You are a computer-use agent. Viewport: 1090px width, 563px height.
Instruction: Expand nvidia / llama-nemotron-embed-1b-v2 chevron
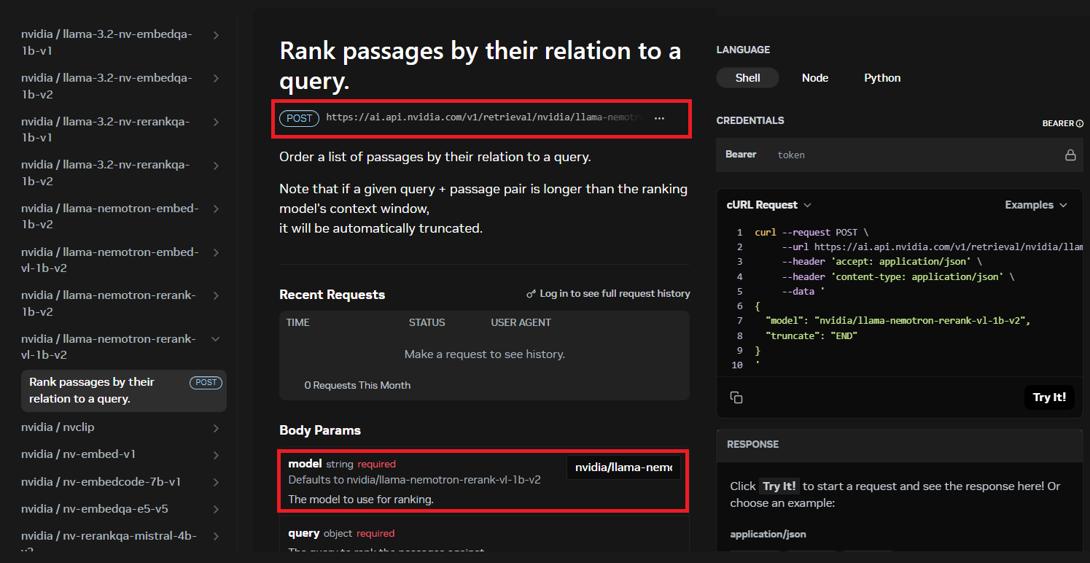point(216,209)
